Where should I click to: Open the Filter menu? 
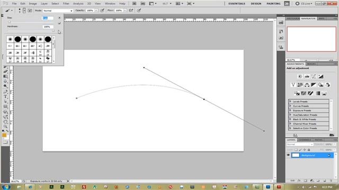point(66,4)
